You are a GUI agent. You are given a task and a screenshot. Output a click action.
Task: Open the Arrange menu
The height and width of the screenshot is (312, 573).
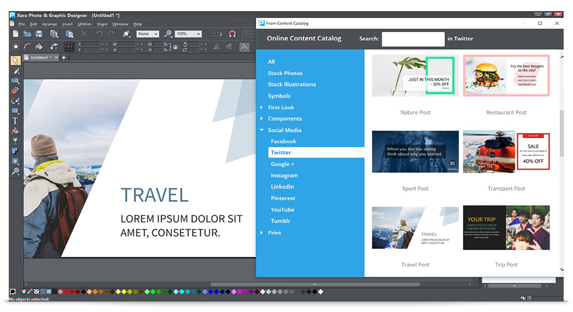pyautogui.click(x=50, y=24)
